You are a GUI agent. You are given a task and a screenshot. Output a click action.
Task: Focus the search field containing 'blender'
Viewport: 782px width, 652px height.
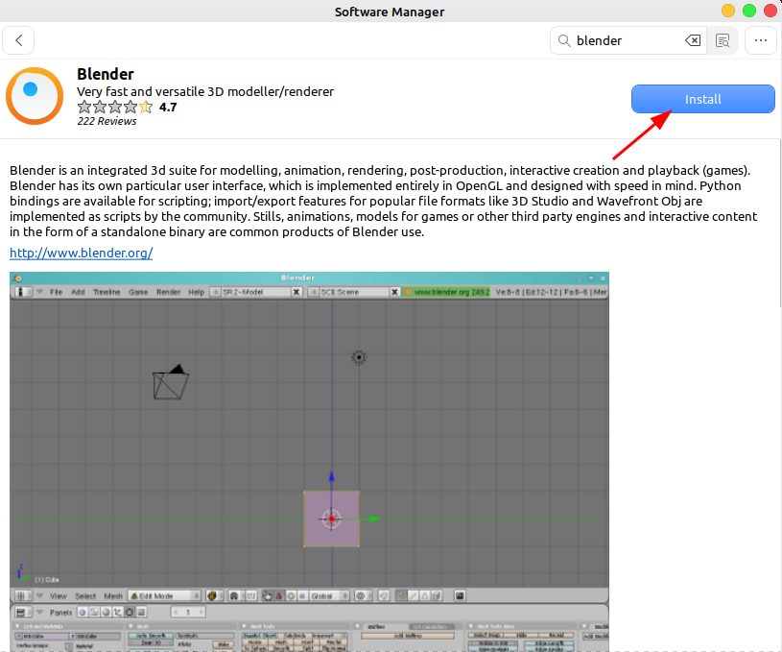628,40
